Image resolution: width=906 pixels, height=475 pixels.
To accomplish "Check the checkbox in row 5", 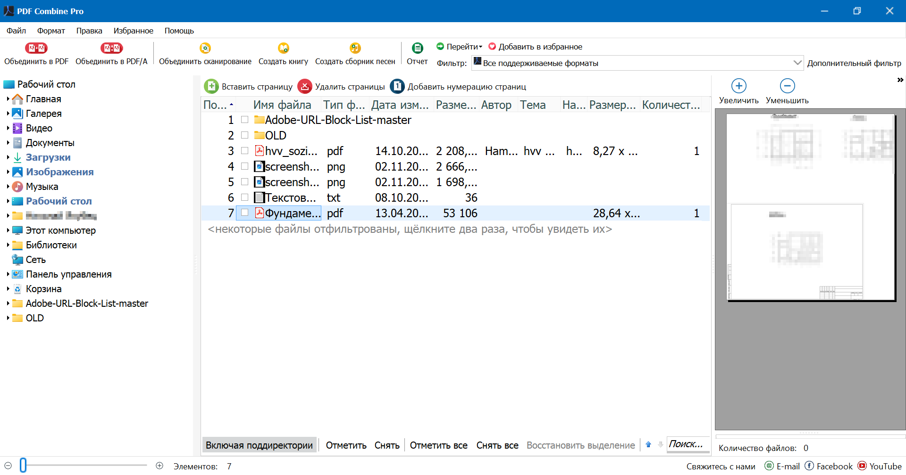I will (x=244, y=182).
